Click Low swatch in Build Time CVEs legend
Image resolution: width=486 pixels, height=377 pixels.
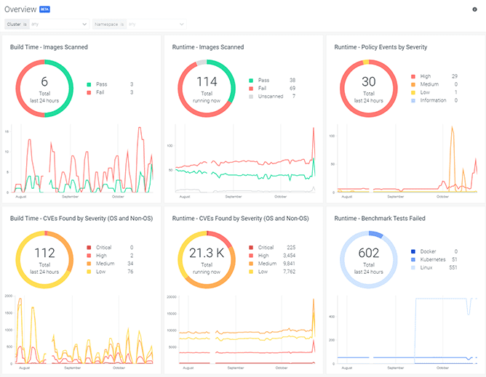click(89, 272)
